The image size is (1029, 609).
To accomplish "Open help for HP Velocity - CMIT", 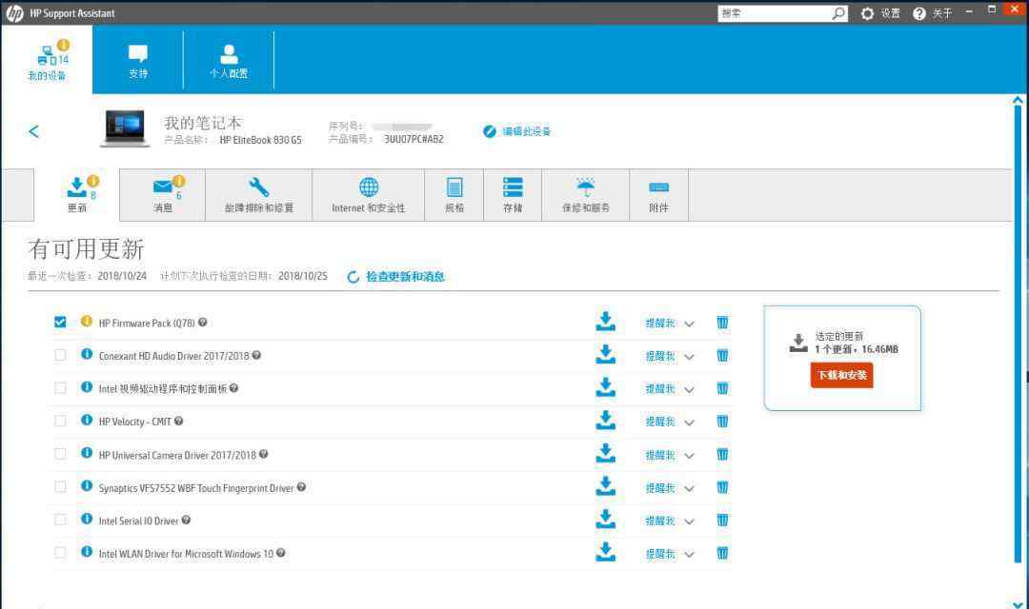I will click(178, 421).
